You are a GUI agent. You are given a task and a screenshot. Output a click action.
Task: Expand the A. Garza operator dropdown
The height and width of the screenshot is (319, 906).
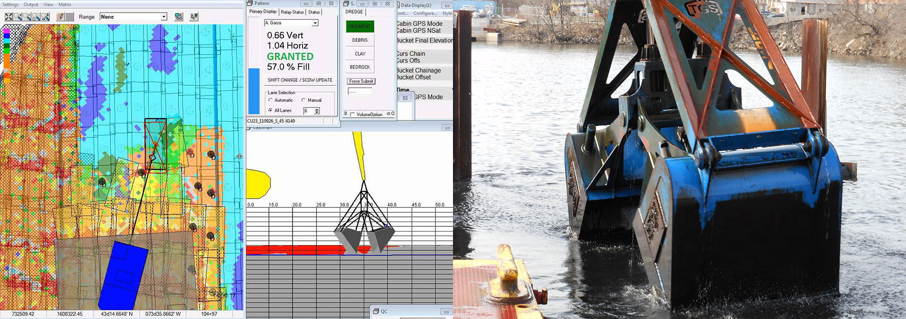pos(315,23)
